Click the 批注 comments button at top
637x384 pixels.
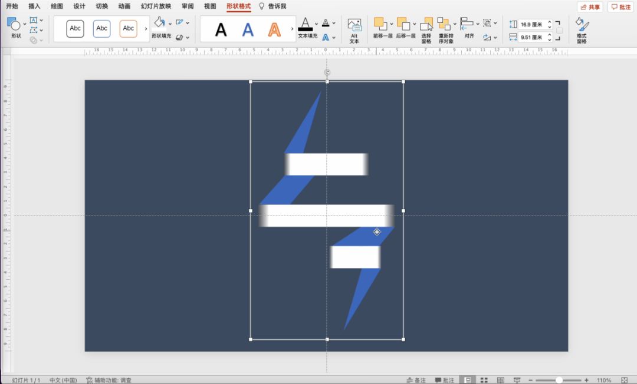pyautogui.click(x=620, y=7)
